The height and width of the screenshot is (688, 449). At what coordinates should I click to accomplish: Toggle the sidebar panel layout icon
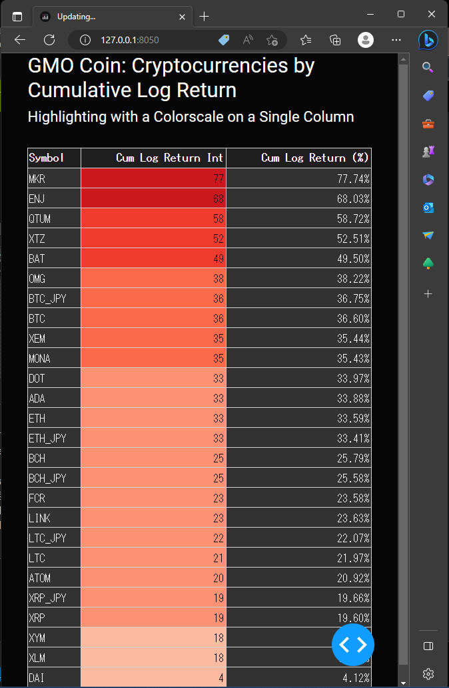[x=428, y=646]
